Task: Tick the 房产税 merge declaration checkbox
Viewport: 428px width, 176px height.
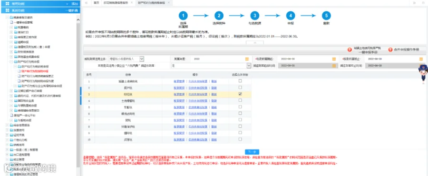Action: tap(240, 88)
